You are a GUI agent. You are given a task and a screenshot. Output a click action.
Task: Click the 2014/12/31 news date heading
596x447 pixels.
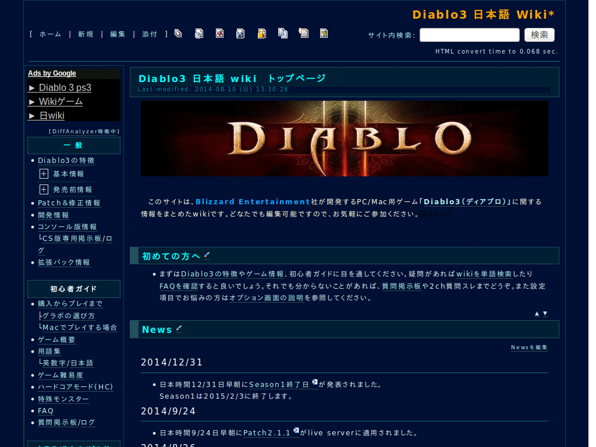click(172, 362)
